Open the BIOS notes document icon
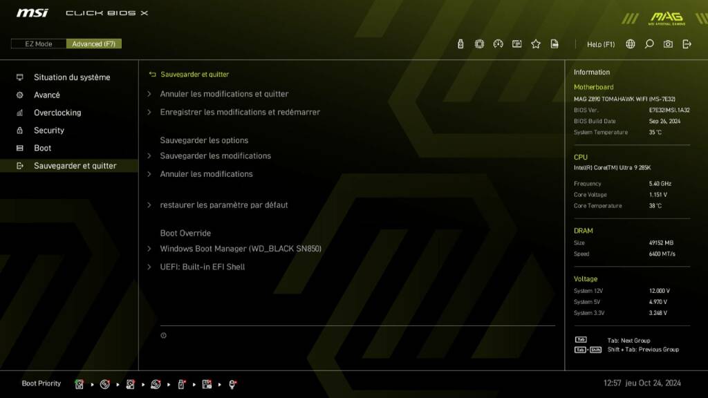The height and width of the screenshot is (398, 708). tap(554, 44)
